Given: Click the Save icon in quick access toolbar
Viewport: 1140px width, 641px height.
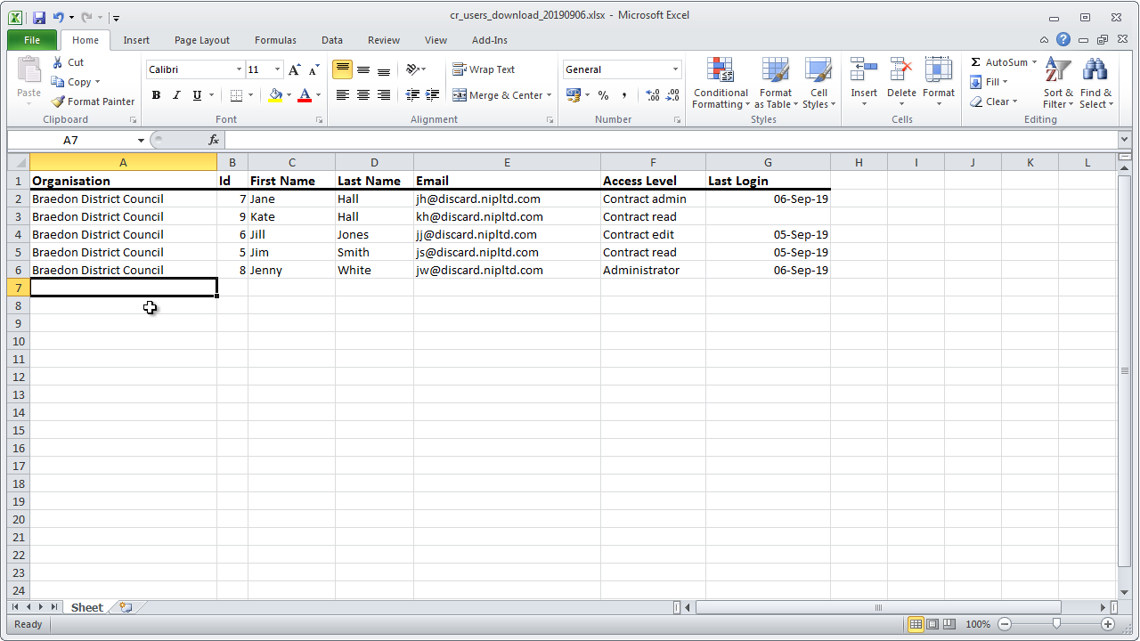Looking at the screenshot, I should 38,17.
